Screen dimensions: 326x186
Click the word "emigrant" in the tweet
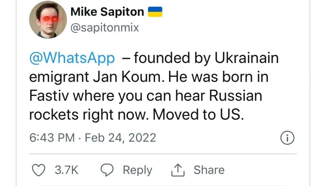[x=59, y=77]
